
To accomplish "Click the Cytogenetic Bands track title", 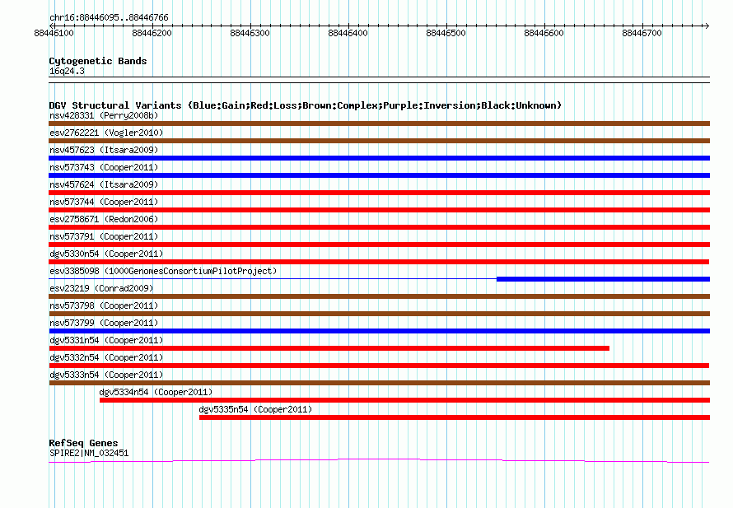I will coord(98,61).
